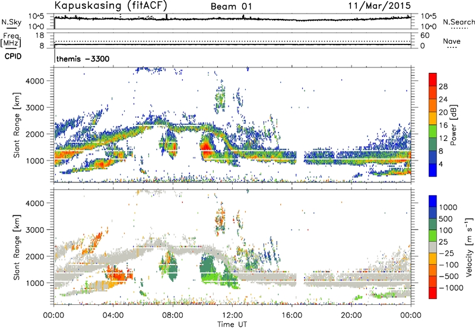Click the 4 tick on power colorbar
The width and height of the screenshot is (475, 328).
(441, 164)
